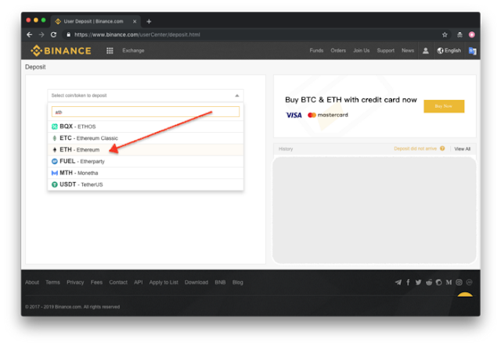Image resolution: width=501 pixels, height=346 pixels.
Task: Open the Exchange menu
Action: (133, 51)
